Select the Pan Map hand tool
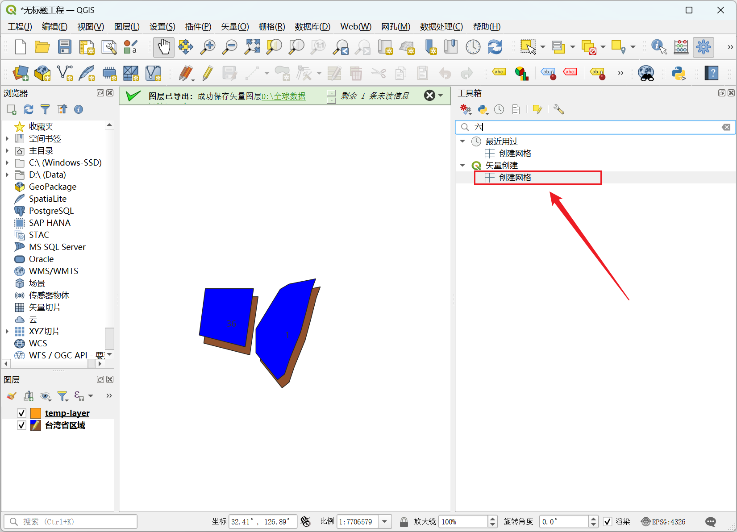 pyautogui.click(x=164, y=47)
